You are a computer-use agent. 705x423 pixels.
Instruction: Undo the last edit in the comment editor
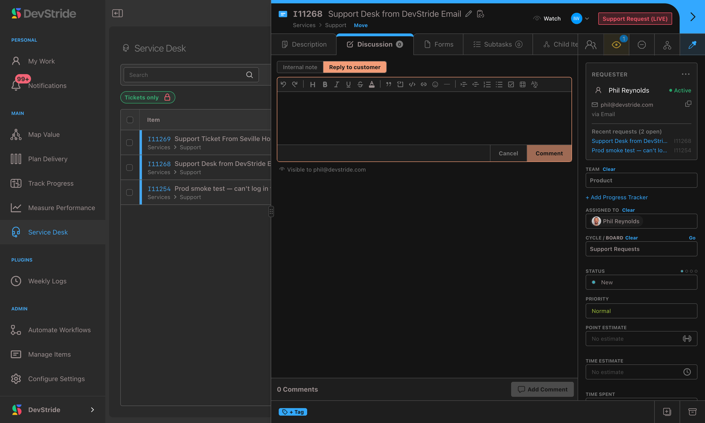tap(283, 84)
